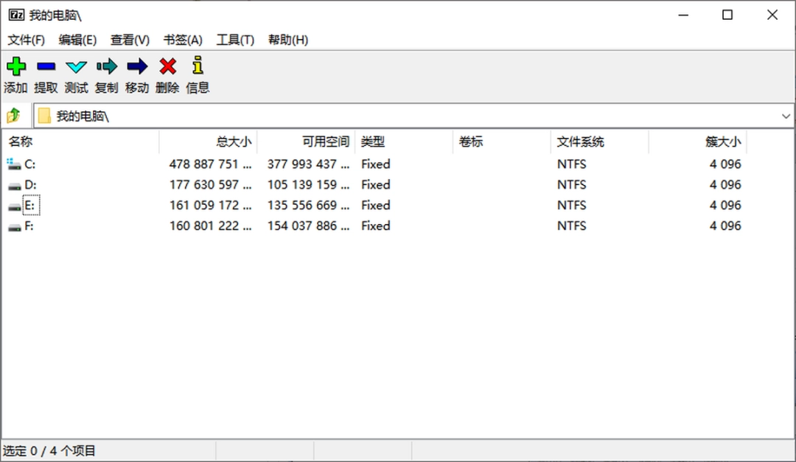Click the Add (添加) archive icon

15,66
